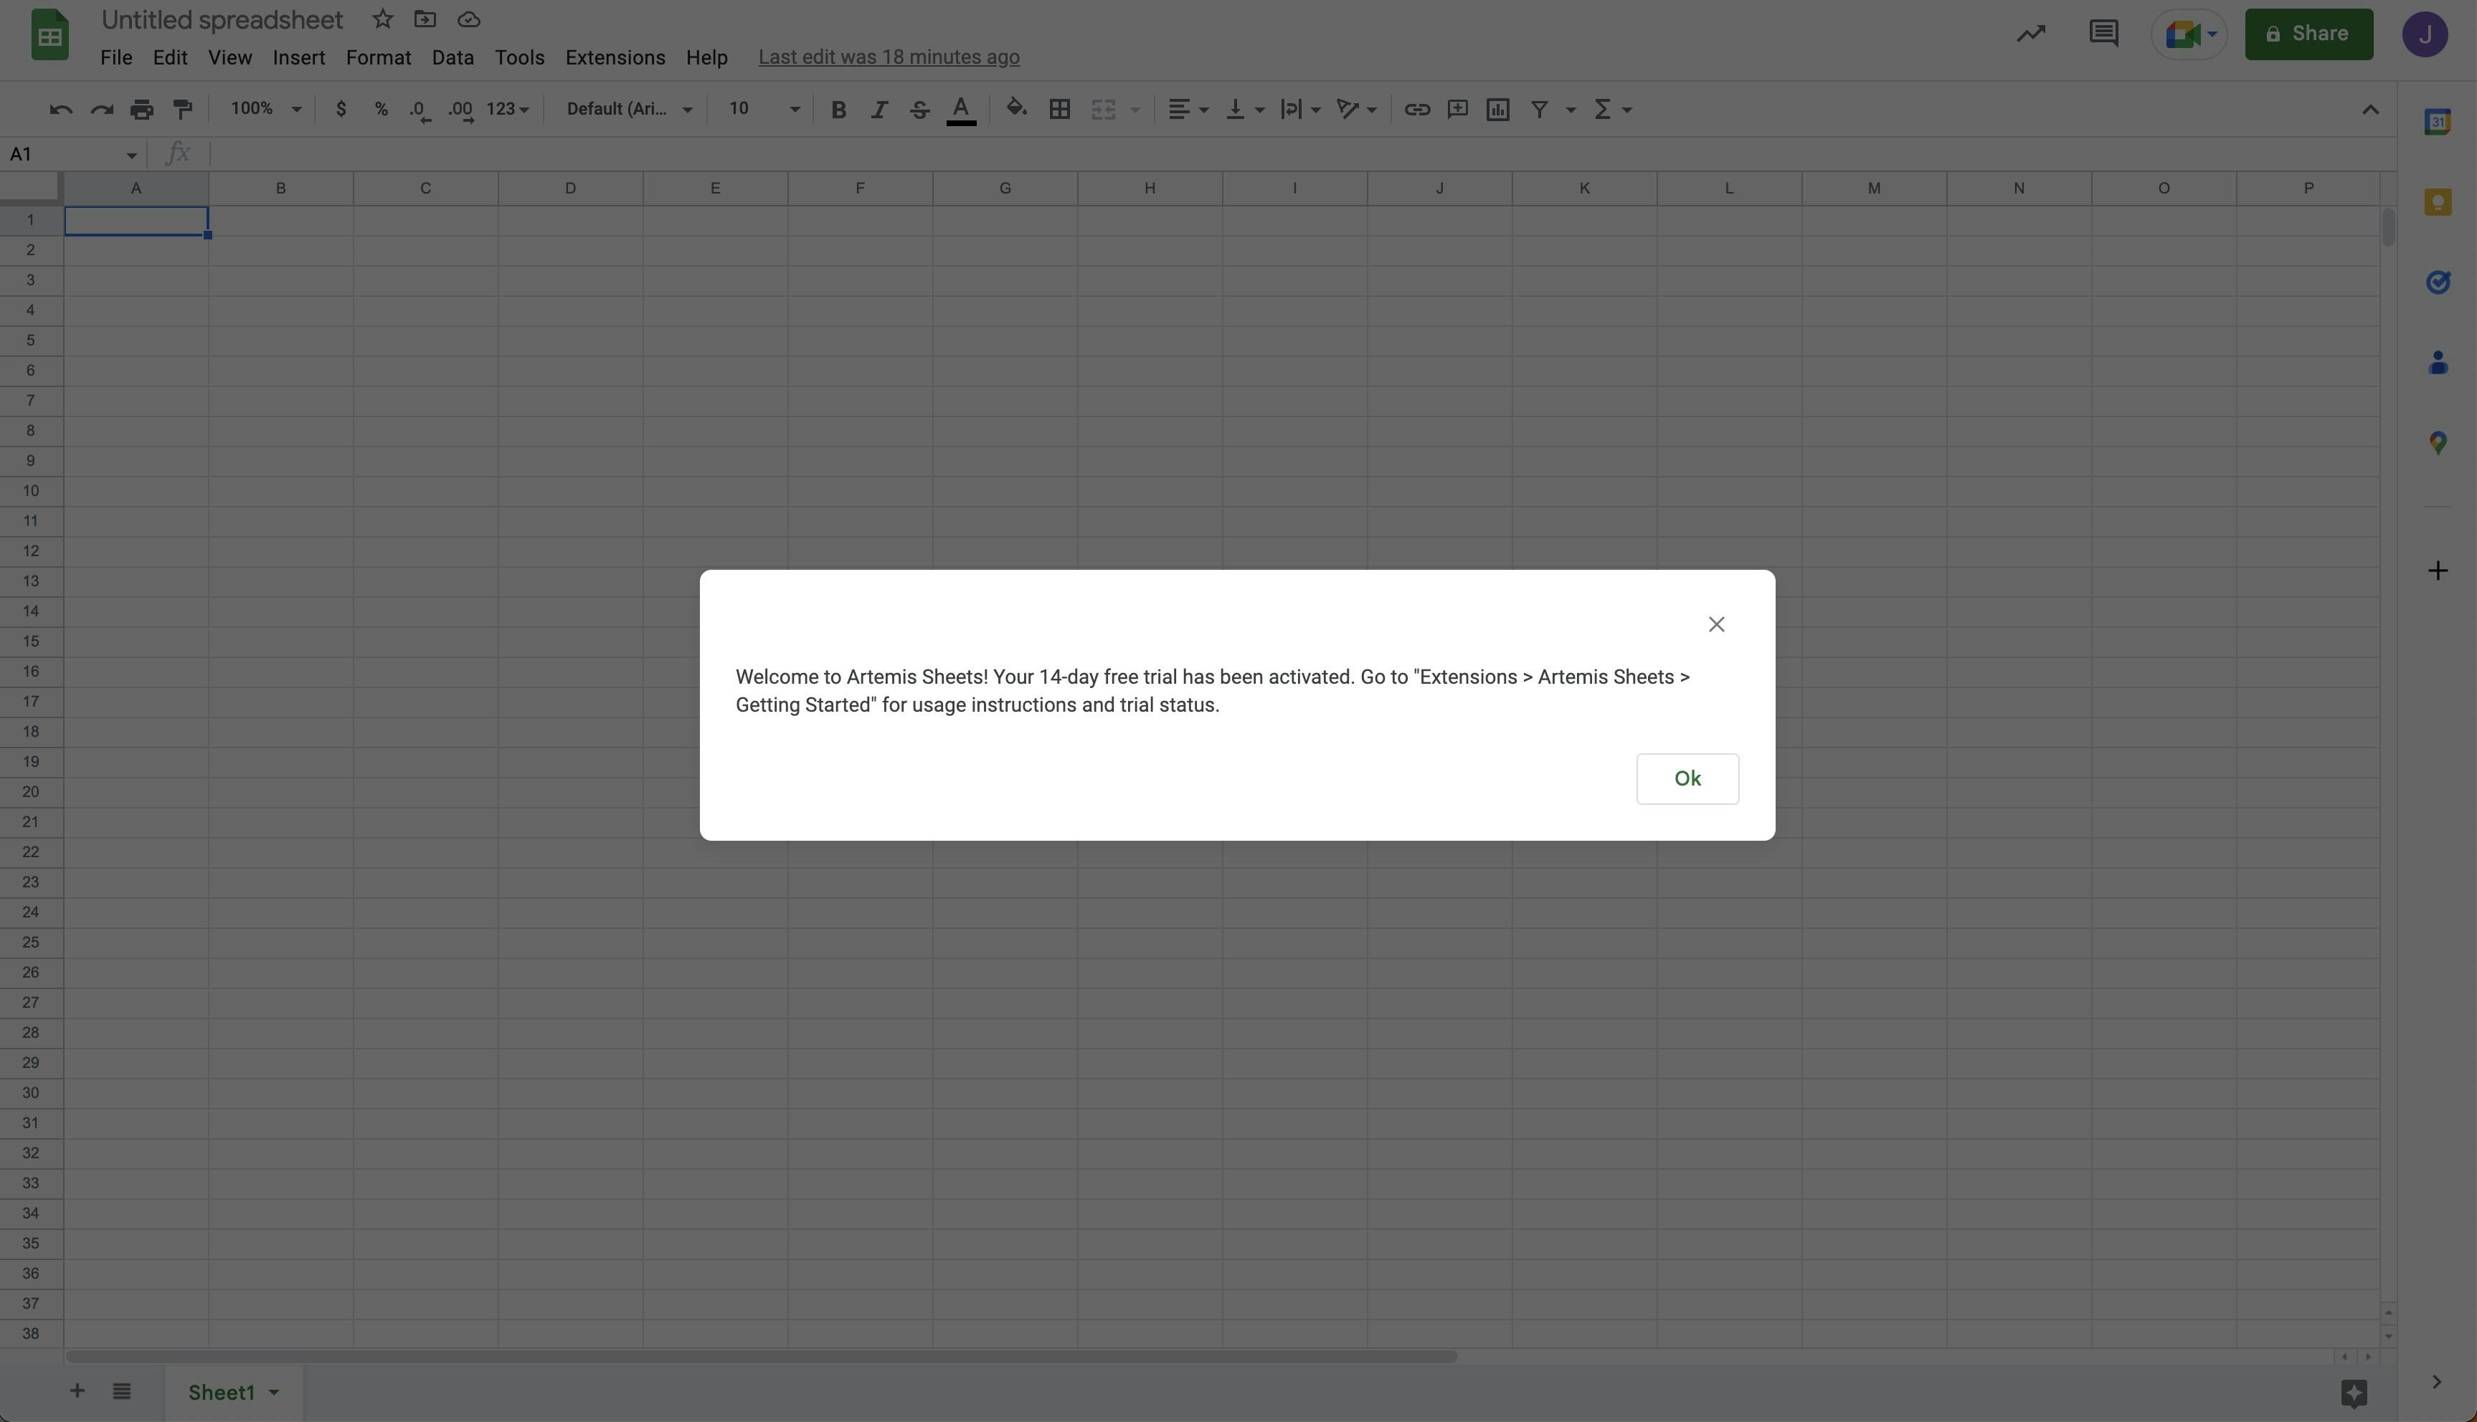This screenshot has height=1422, width=2477.
Task: Open the Extensions menu
Action: 615,57
